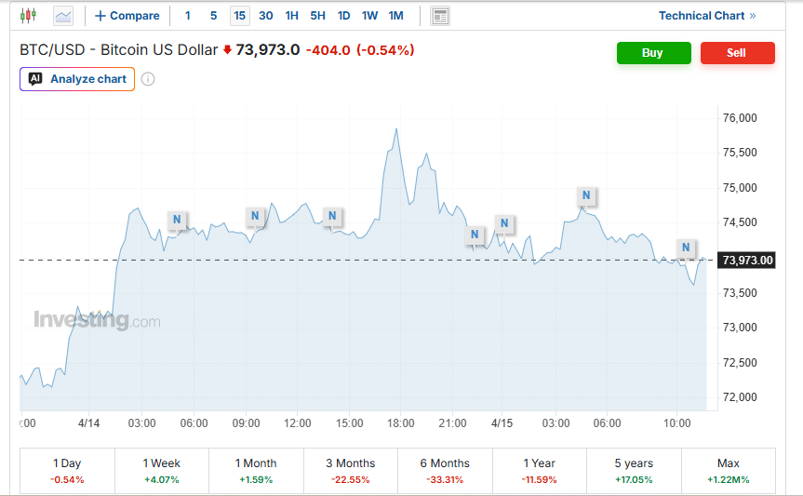803x496 pixels.
Task: Select the 1 Week performance tab
Action: pos(162,471)
